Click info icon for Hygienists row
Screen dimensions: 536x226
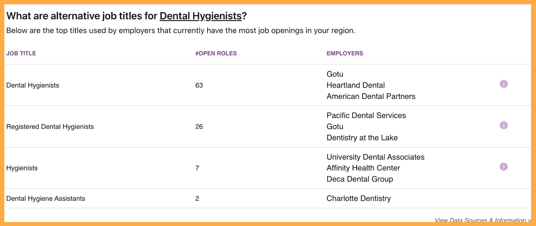(504, 167)
